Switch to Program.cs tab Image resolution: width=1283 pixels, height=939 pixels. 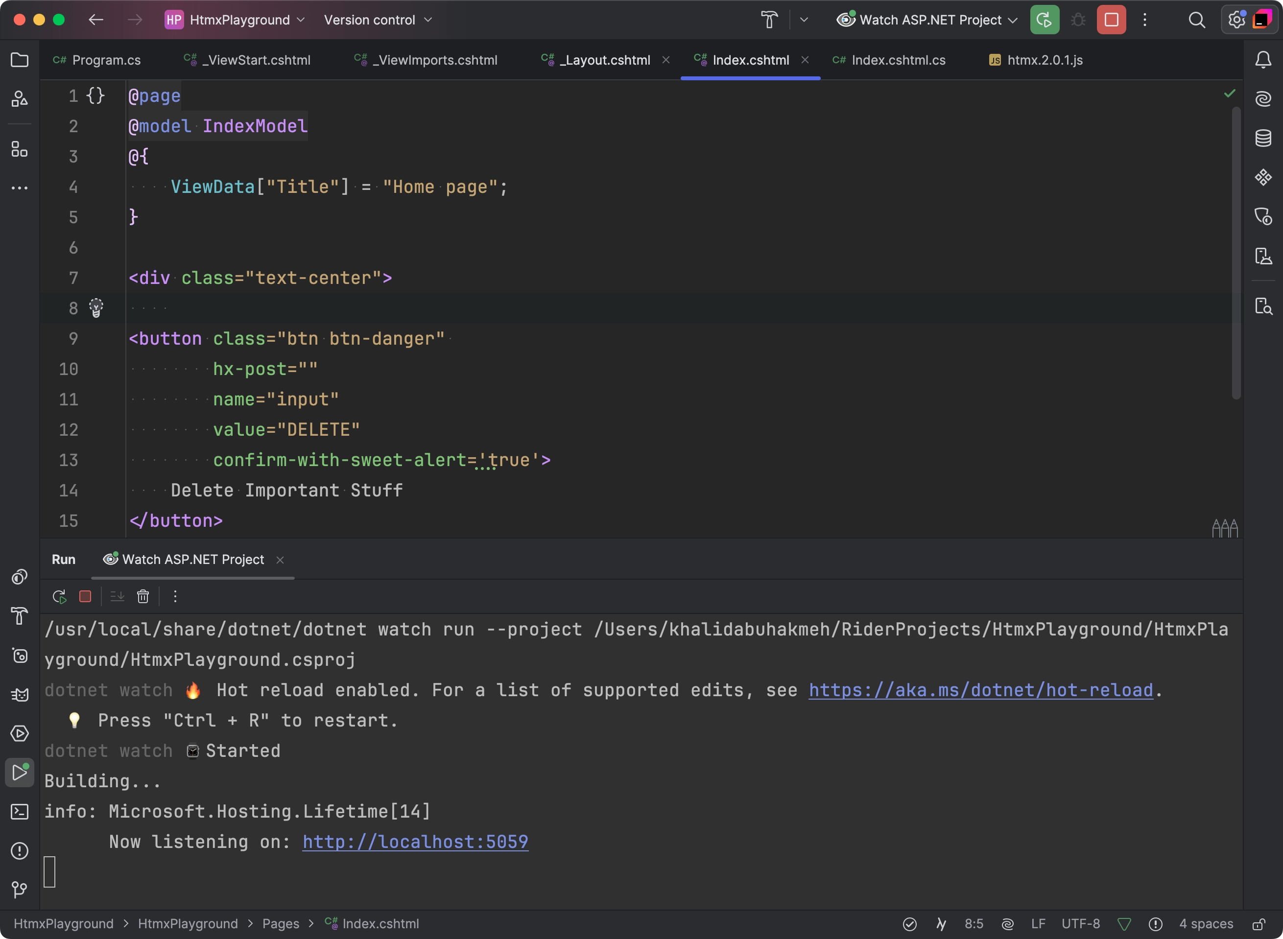(96, 60)
